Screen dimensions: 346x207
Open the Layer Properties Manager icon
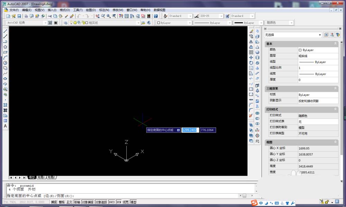tap(66, 23)
